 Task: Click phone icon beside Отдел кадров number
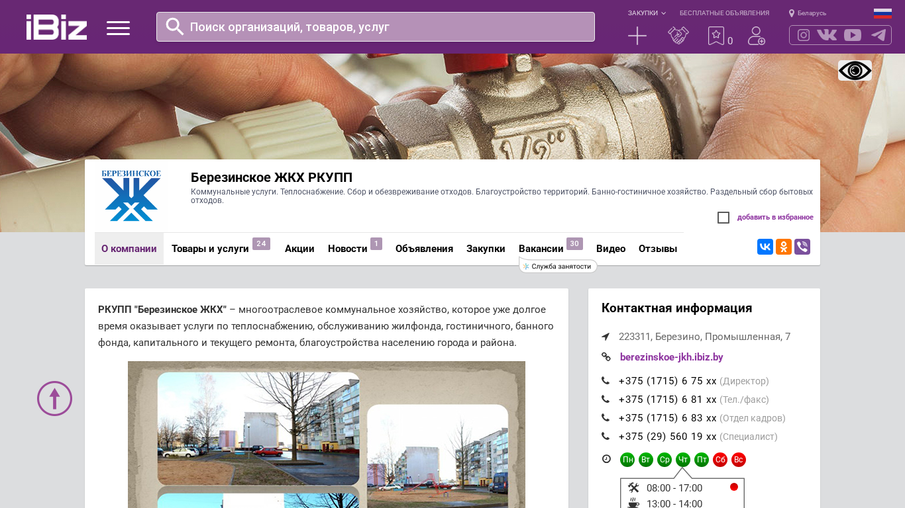click(606, 417)
